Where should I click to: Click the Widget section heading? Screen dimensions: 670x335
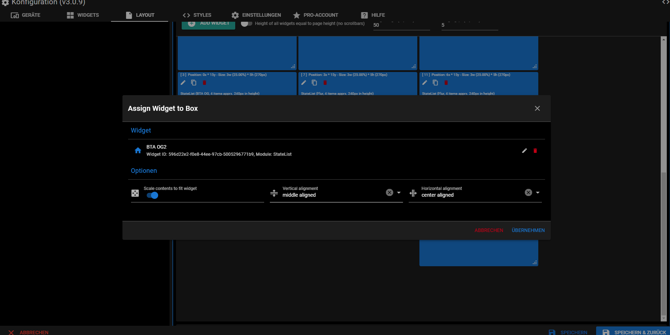tap(141, 130)
